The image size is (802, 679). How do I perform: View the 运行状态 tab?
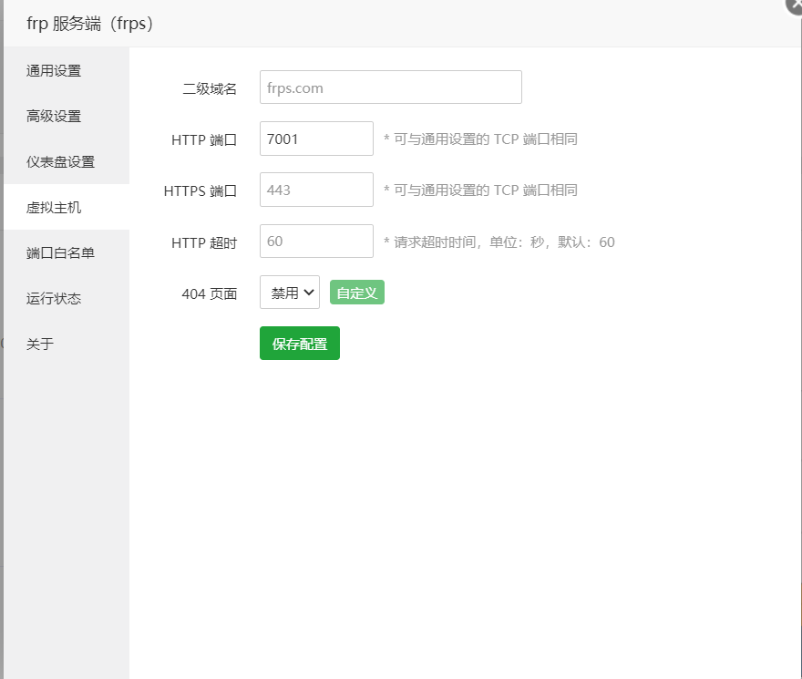[x=67, y=298]
